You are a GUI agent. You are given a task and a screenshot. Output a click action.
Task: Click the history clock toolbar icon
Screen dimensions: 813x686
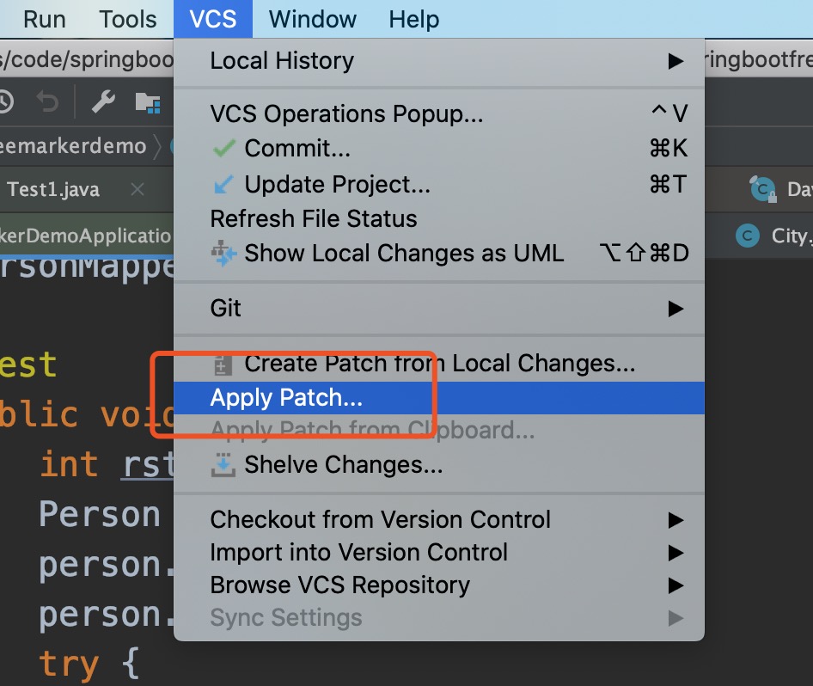(5, 102)
